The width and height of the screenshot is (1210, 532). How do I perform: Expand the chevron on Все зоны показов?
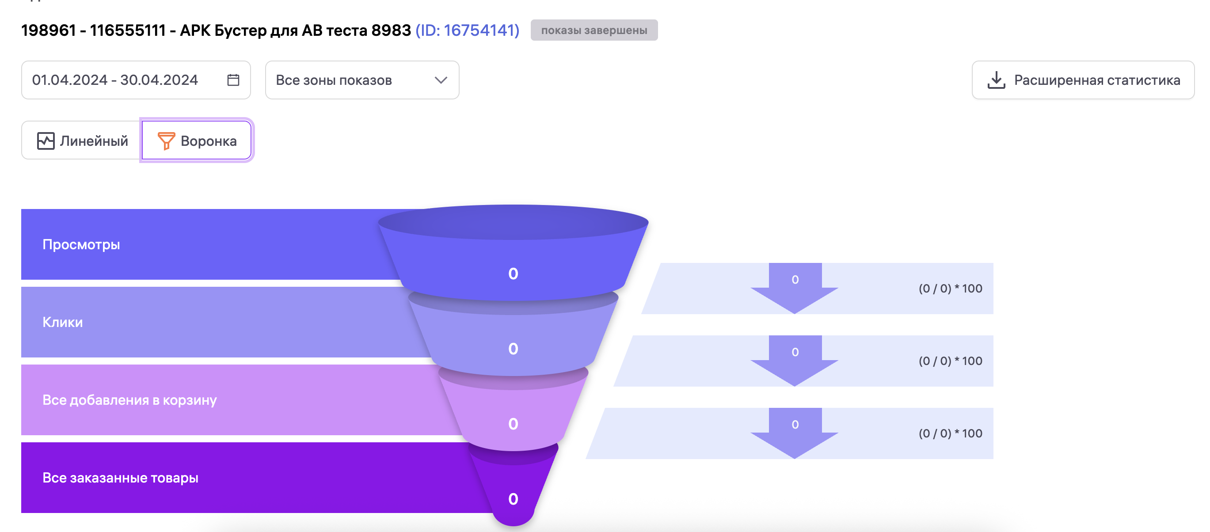[440, 80]
